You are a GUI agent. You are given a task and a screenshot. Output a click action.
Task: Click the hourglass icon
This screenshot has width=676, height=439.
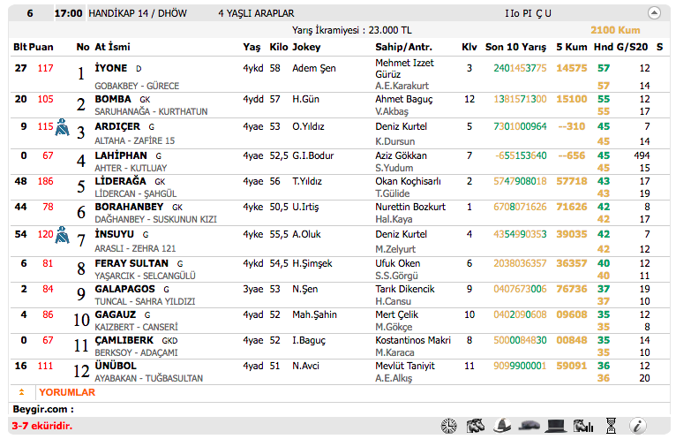click(611, 426)
